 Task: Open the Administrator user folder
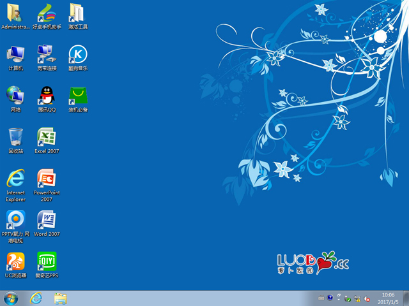click(15, 13)
